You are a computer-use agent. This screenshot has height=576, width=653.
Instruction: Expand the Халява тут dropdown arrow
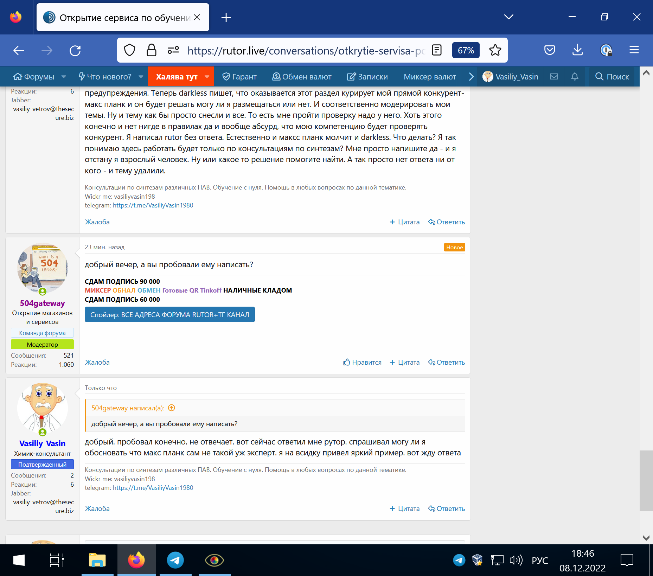207,77
